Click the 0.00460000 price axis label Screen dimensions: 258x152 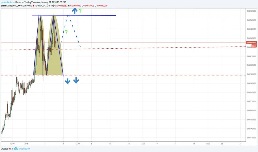click(x=251, y=129)
